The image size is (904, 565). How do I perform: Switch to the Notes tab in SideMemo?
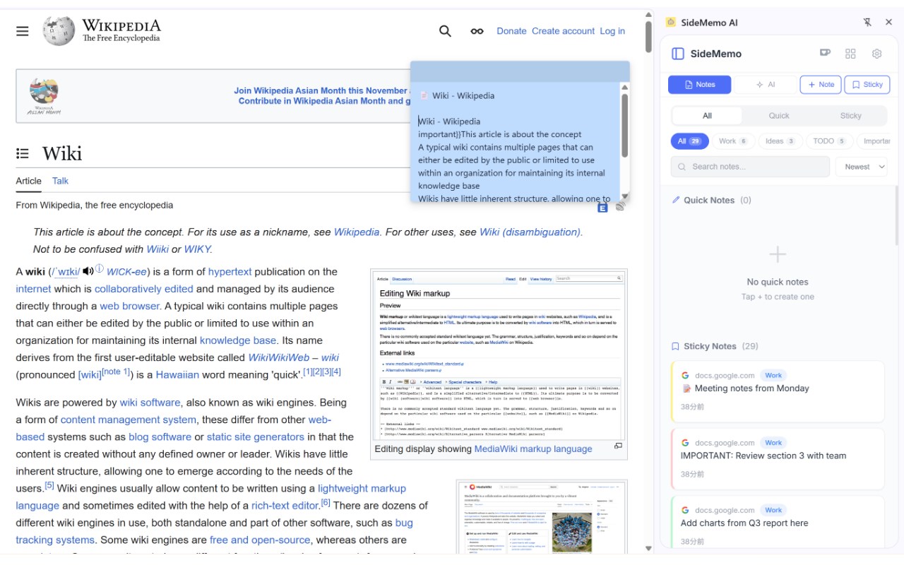(699, 85)
